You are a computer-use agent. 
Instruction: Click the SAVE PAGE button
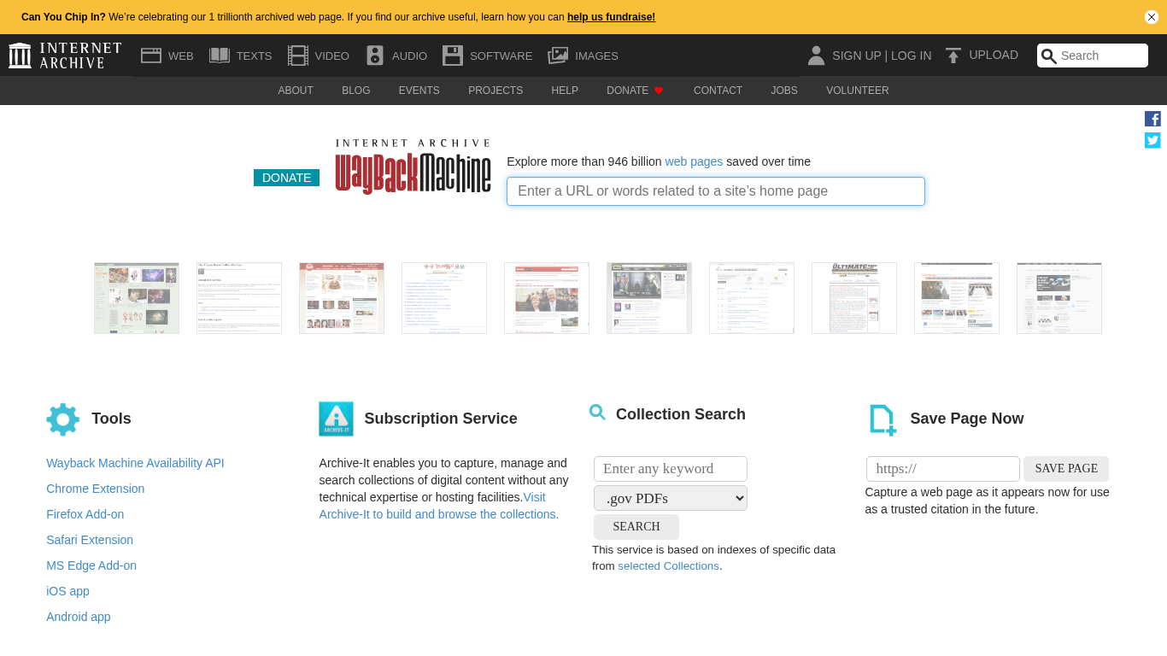(x=1066, y=469)
